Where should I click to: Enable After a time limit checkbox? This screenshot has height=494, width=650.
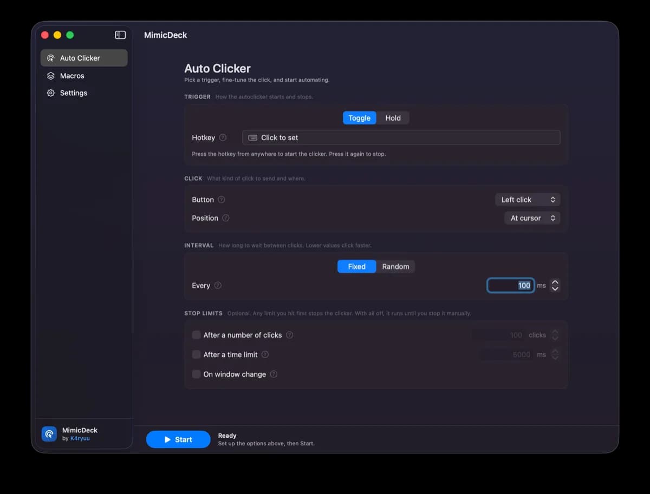pyautogui.click(x=196, y=354)
